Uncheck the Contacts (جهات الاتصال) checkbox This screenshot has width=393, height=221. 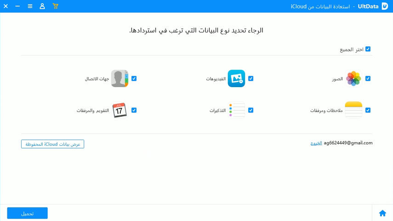[x=134, y=78]
